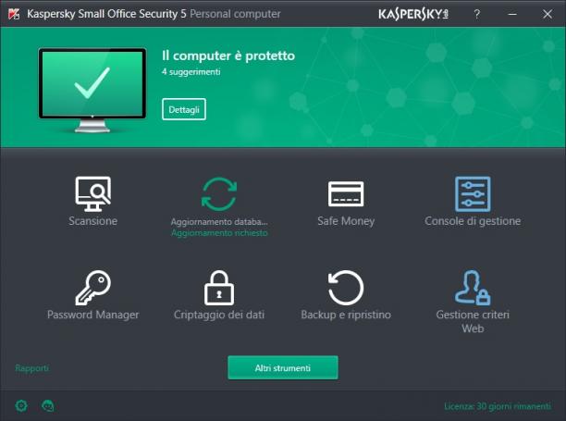Open settings with the gear icon
Image resolution: width=566 pixels, height=421 pixels.
[x=21, y=406]
